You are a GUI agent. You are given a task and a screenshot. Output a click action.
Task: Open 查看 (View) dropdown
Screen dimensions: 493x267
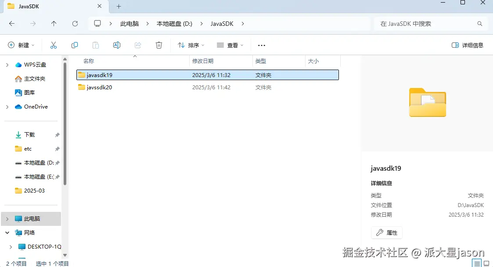click(230, 45)
